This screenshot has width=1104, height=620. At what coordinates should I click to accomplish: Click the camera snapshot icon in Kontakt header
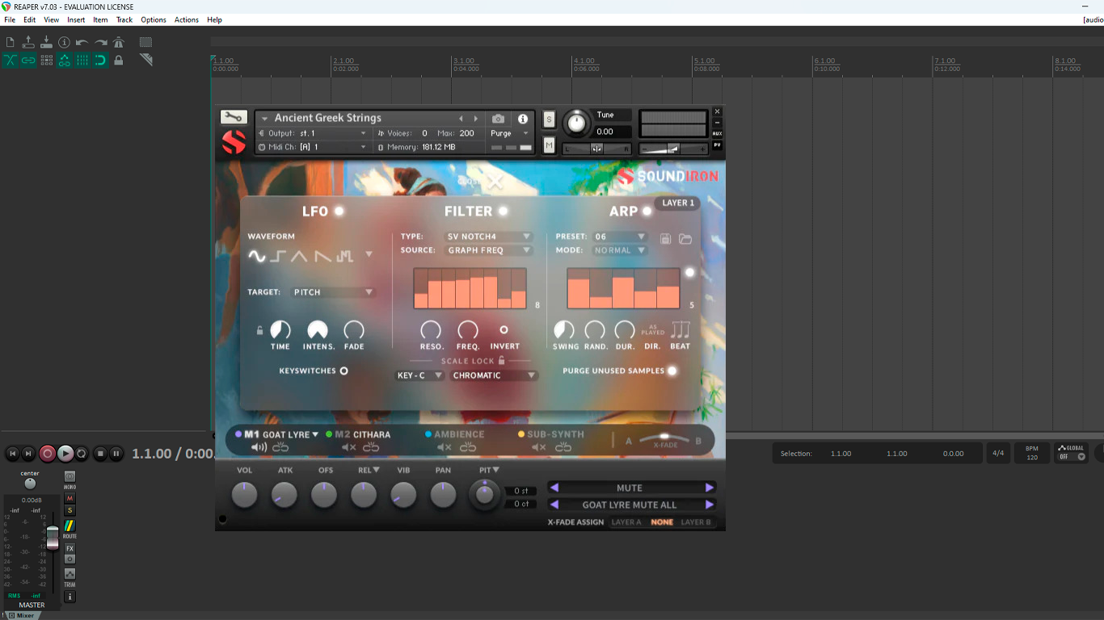pos(499,119)
